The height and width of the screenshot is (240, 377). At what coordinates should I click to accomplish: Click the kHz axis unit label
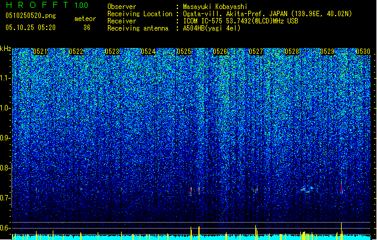5,49
